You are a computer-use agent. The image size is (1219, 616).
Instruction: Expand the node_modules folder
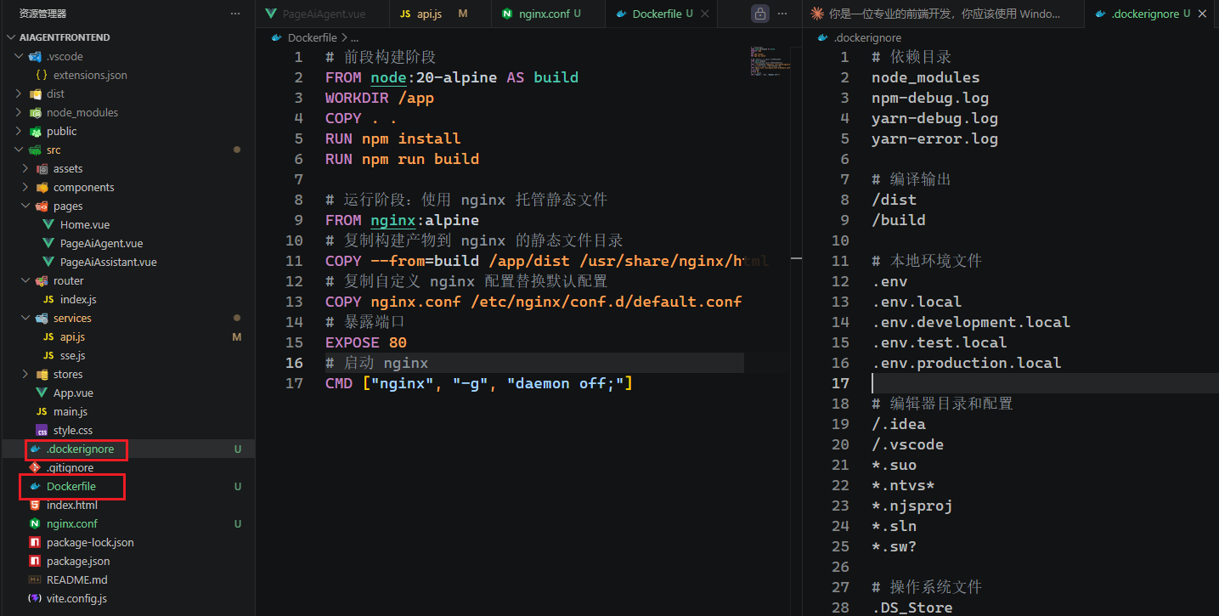pyautogui.click(x=82, y=112)
